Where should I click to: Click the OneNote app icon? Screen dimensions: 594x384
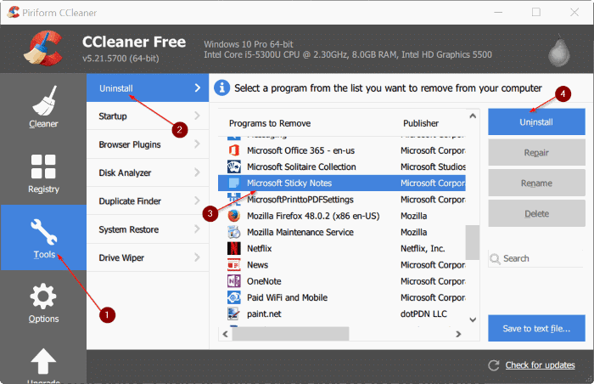233,281
